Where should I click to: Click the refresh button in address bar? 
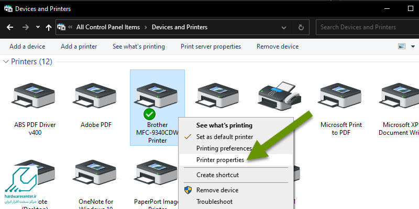[x=301, y=27]
